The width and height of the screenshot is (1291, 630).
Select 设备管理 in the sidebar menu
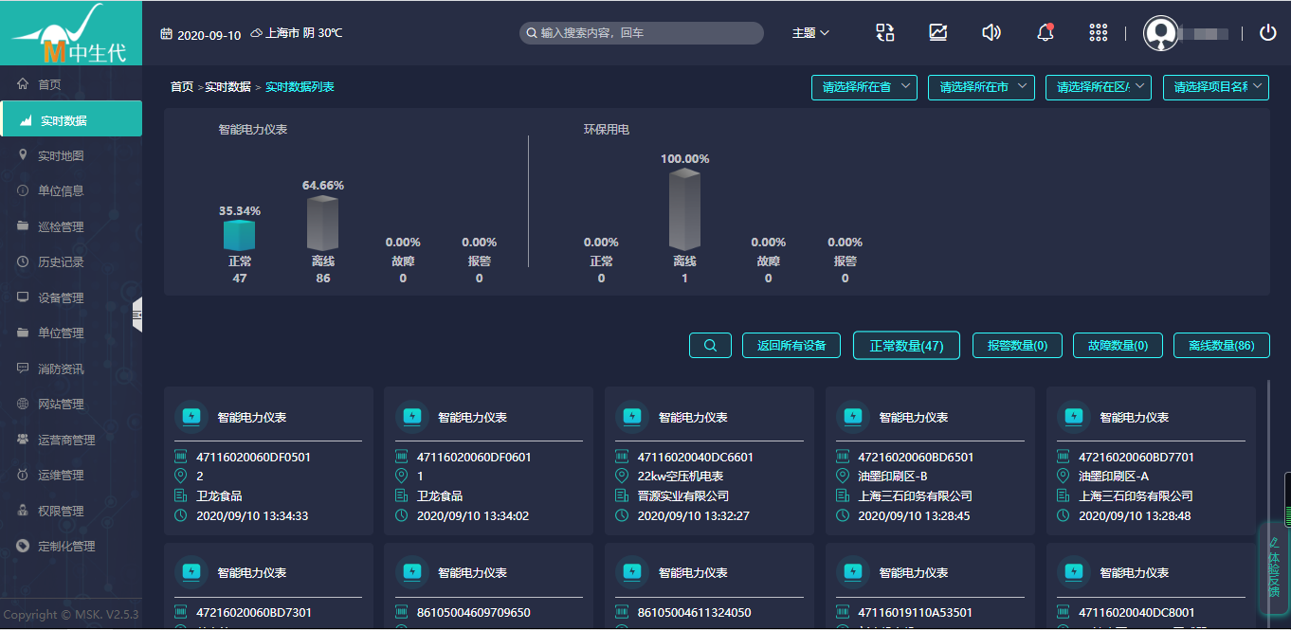(61, 297)
